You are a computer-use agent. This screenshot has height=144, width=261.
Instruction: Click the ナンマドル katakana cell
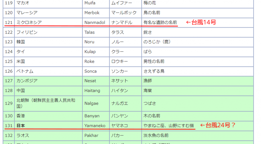coord(122,22)
